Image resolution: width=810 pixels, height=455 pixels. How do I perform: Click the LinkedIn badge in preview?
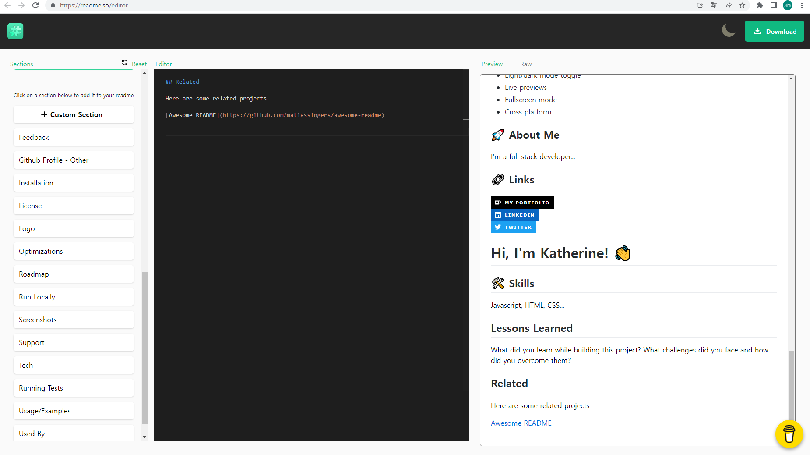(x=515, y=215)
